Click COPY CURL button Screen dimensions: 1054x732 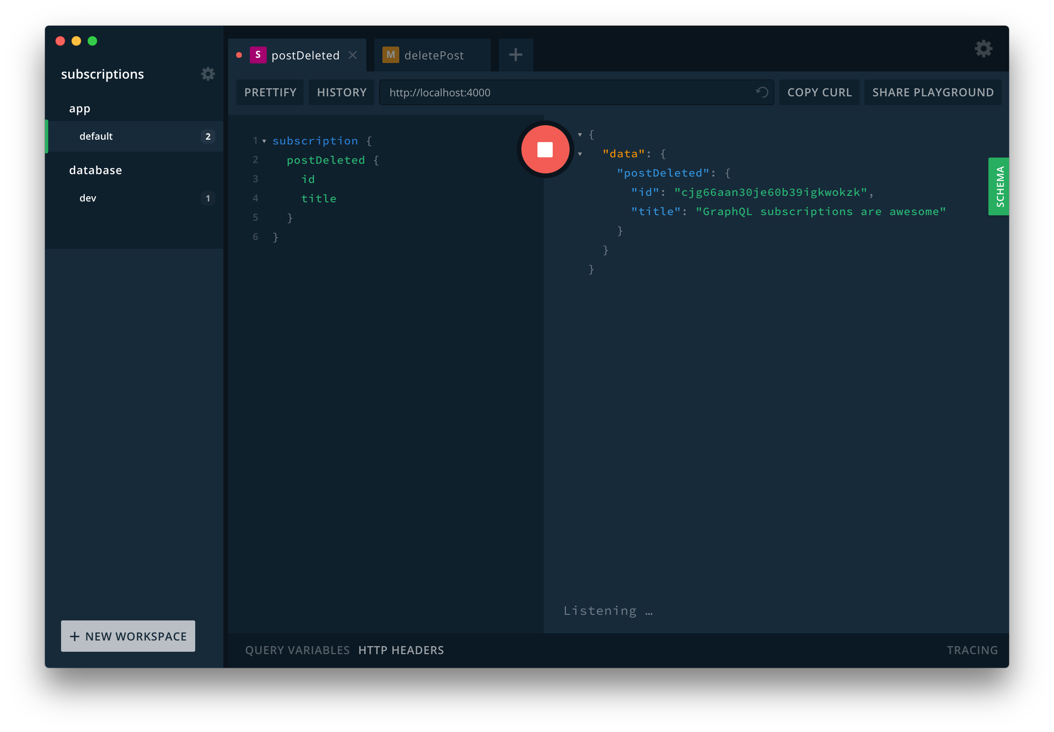[x=819, y=93]
